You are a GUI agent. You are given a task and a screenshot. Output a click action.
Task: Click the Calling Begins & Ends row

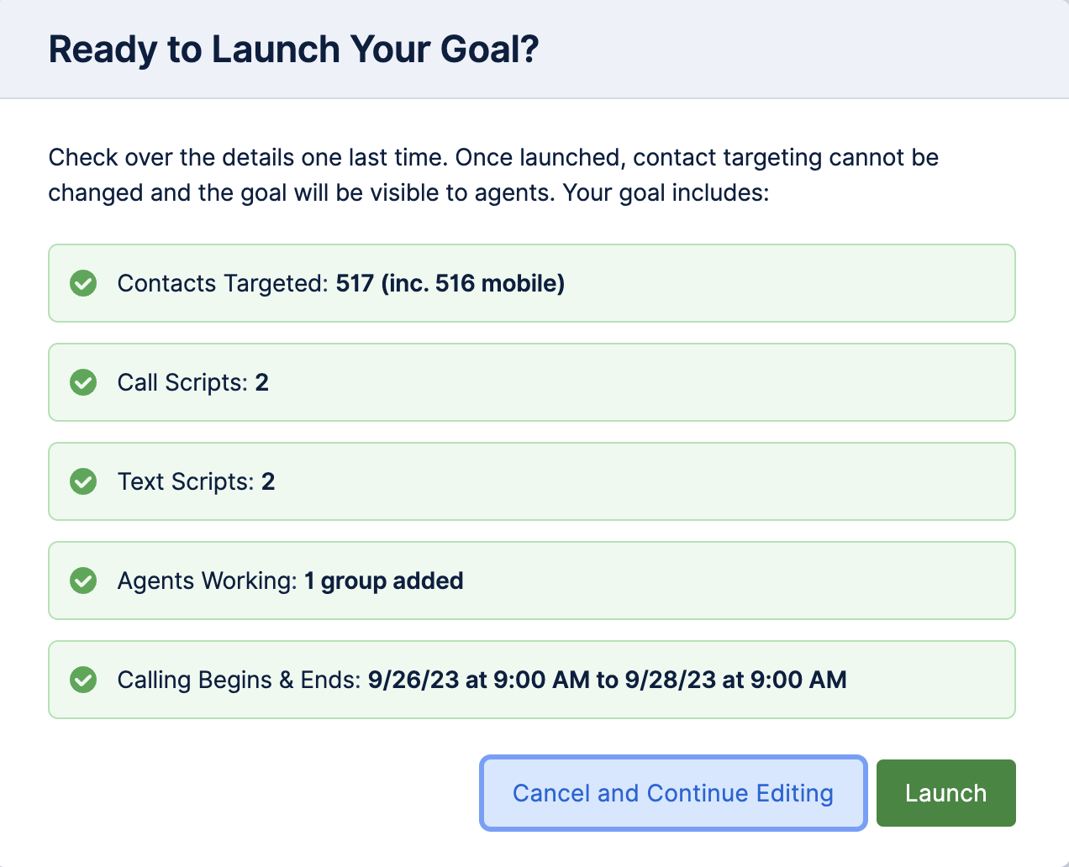(532, 680)
